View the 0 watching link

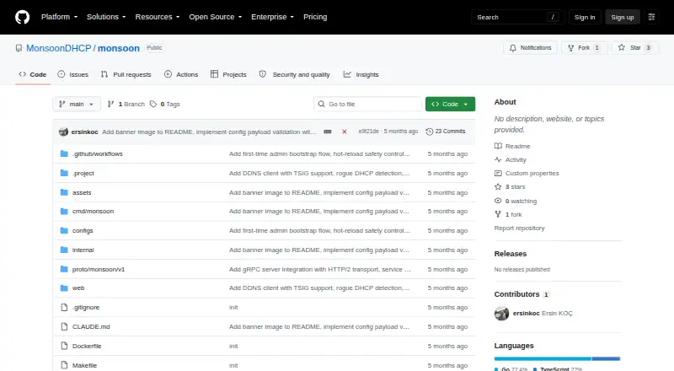516,201
